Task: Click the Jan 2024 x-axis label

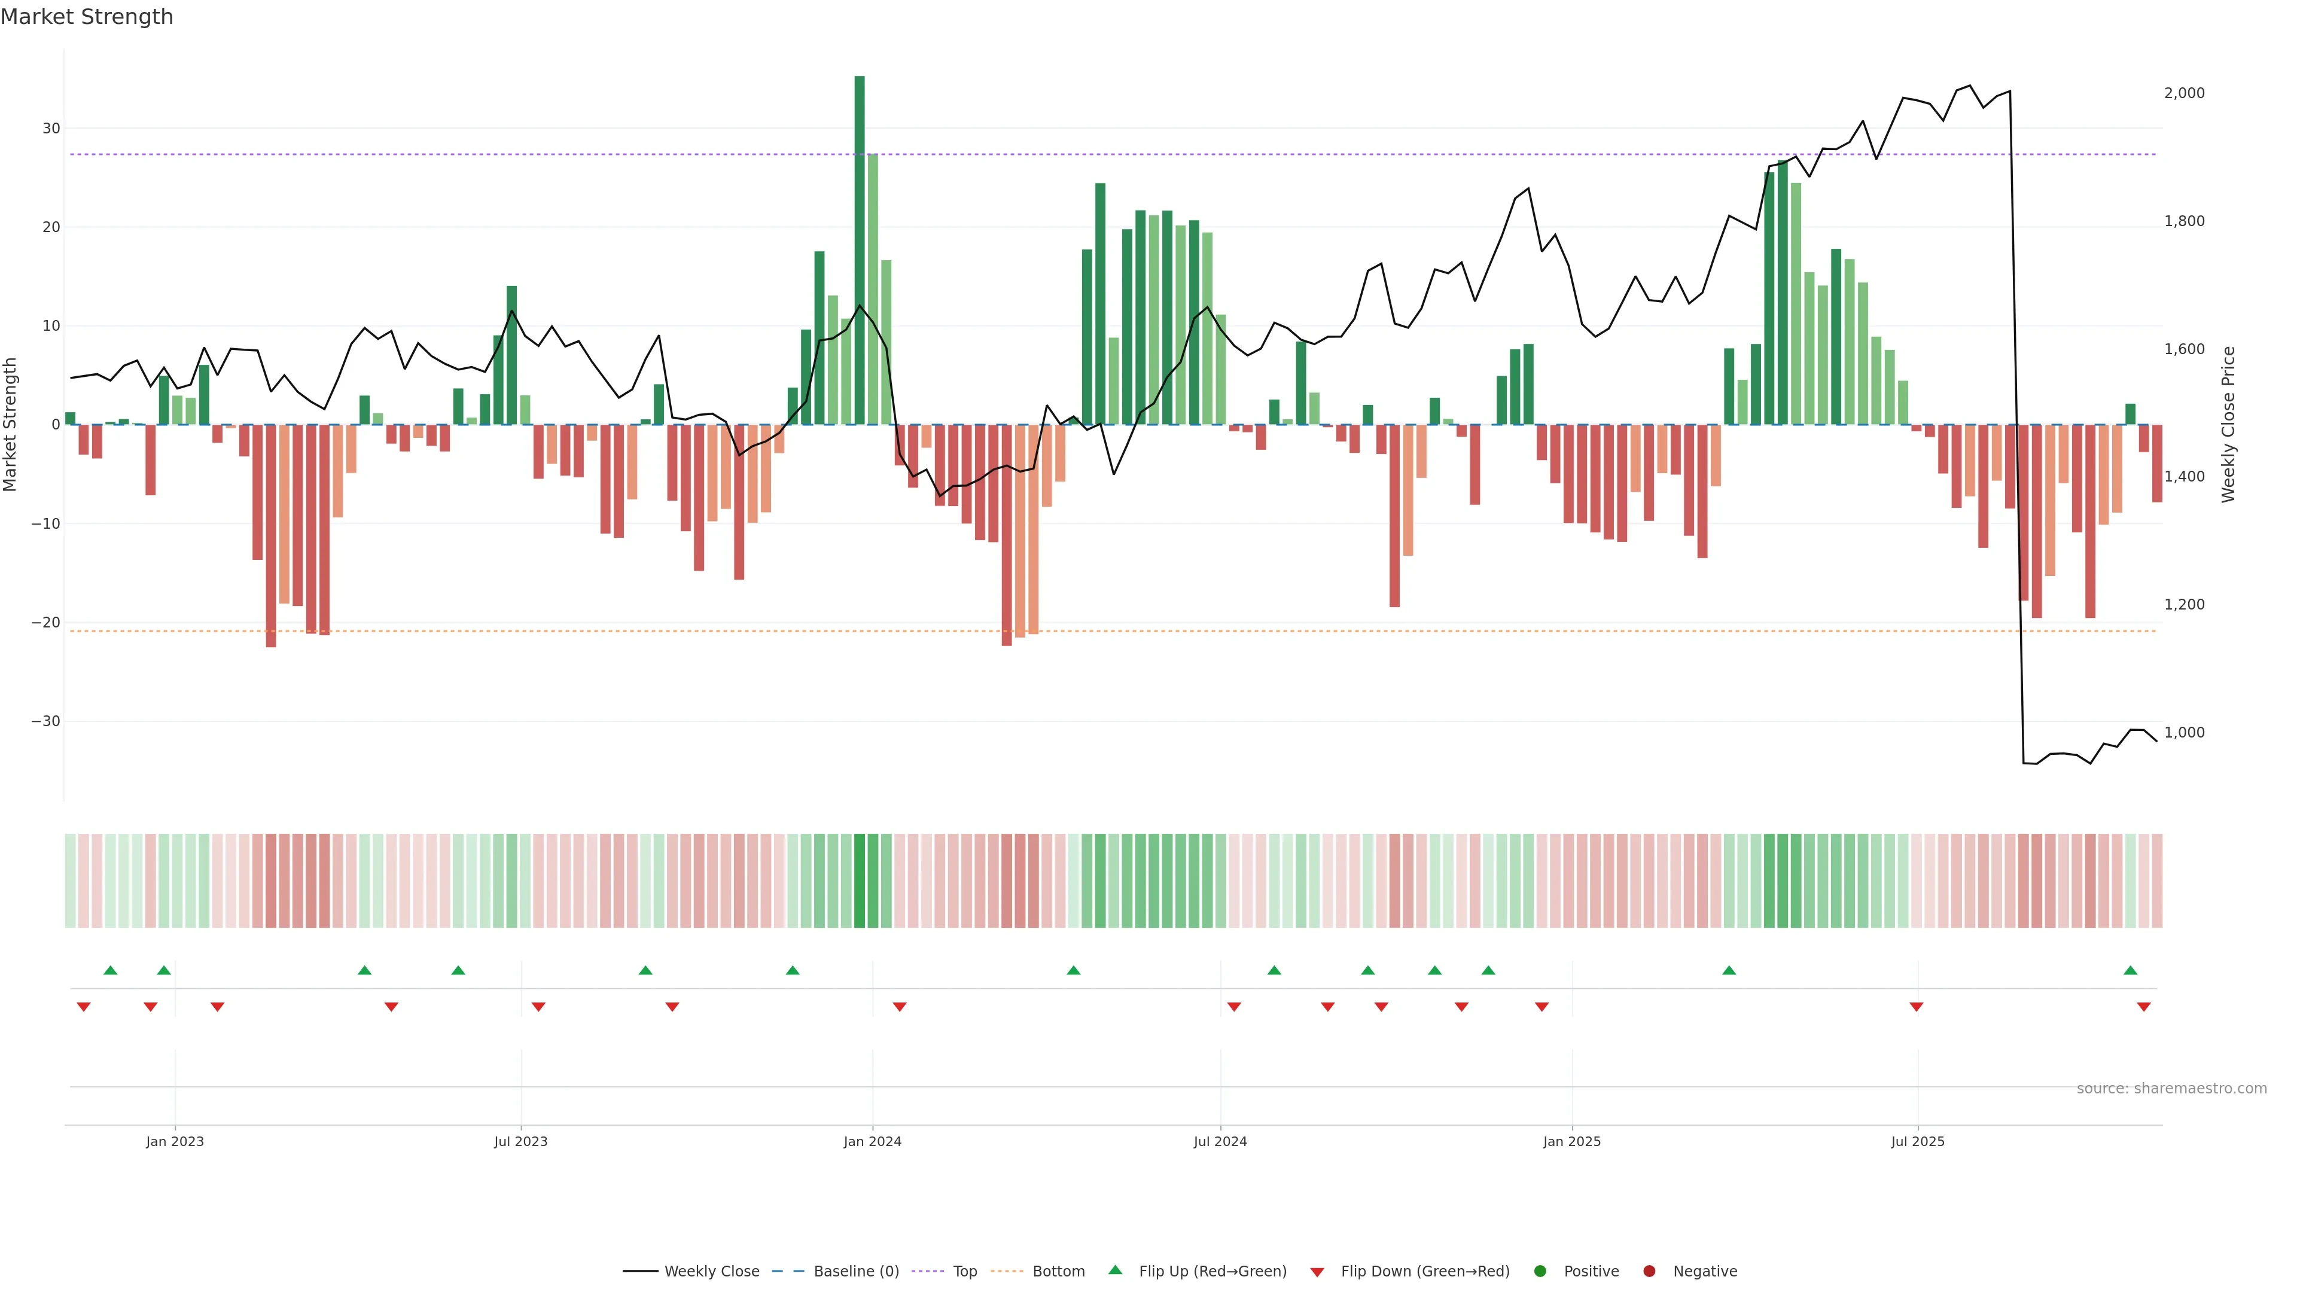Action: coord(872,1141)
